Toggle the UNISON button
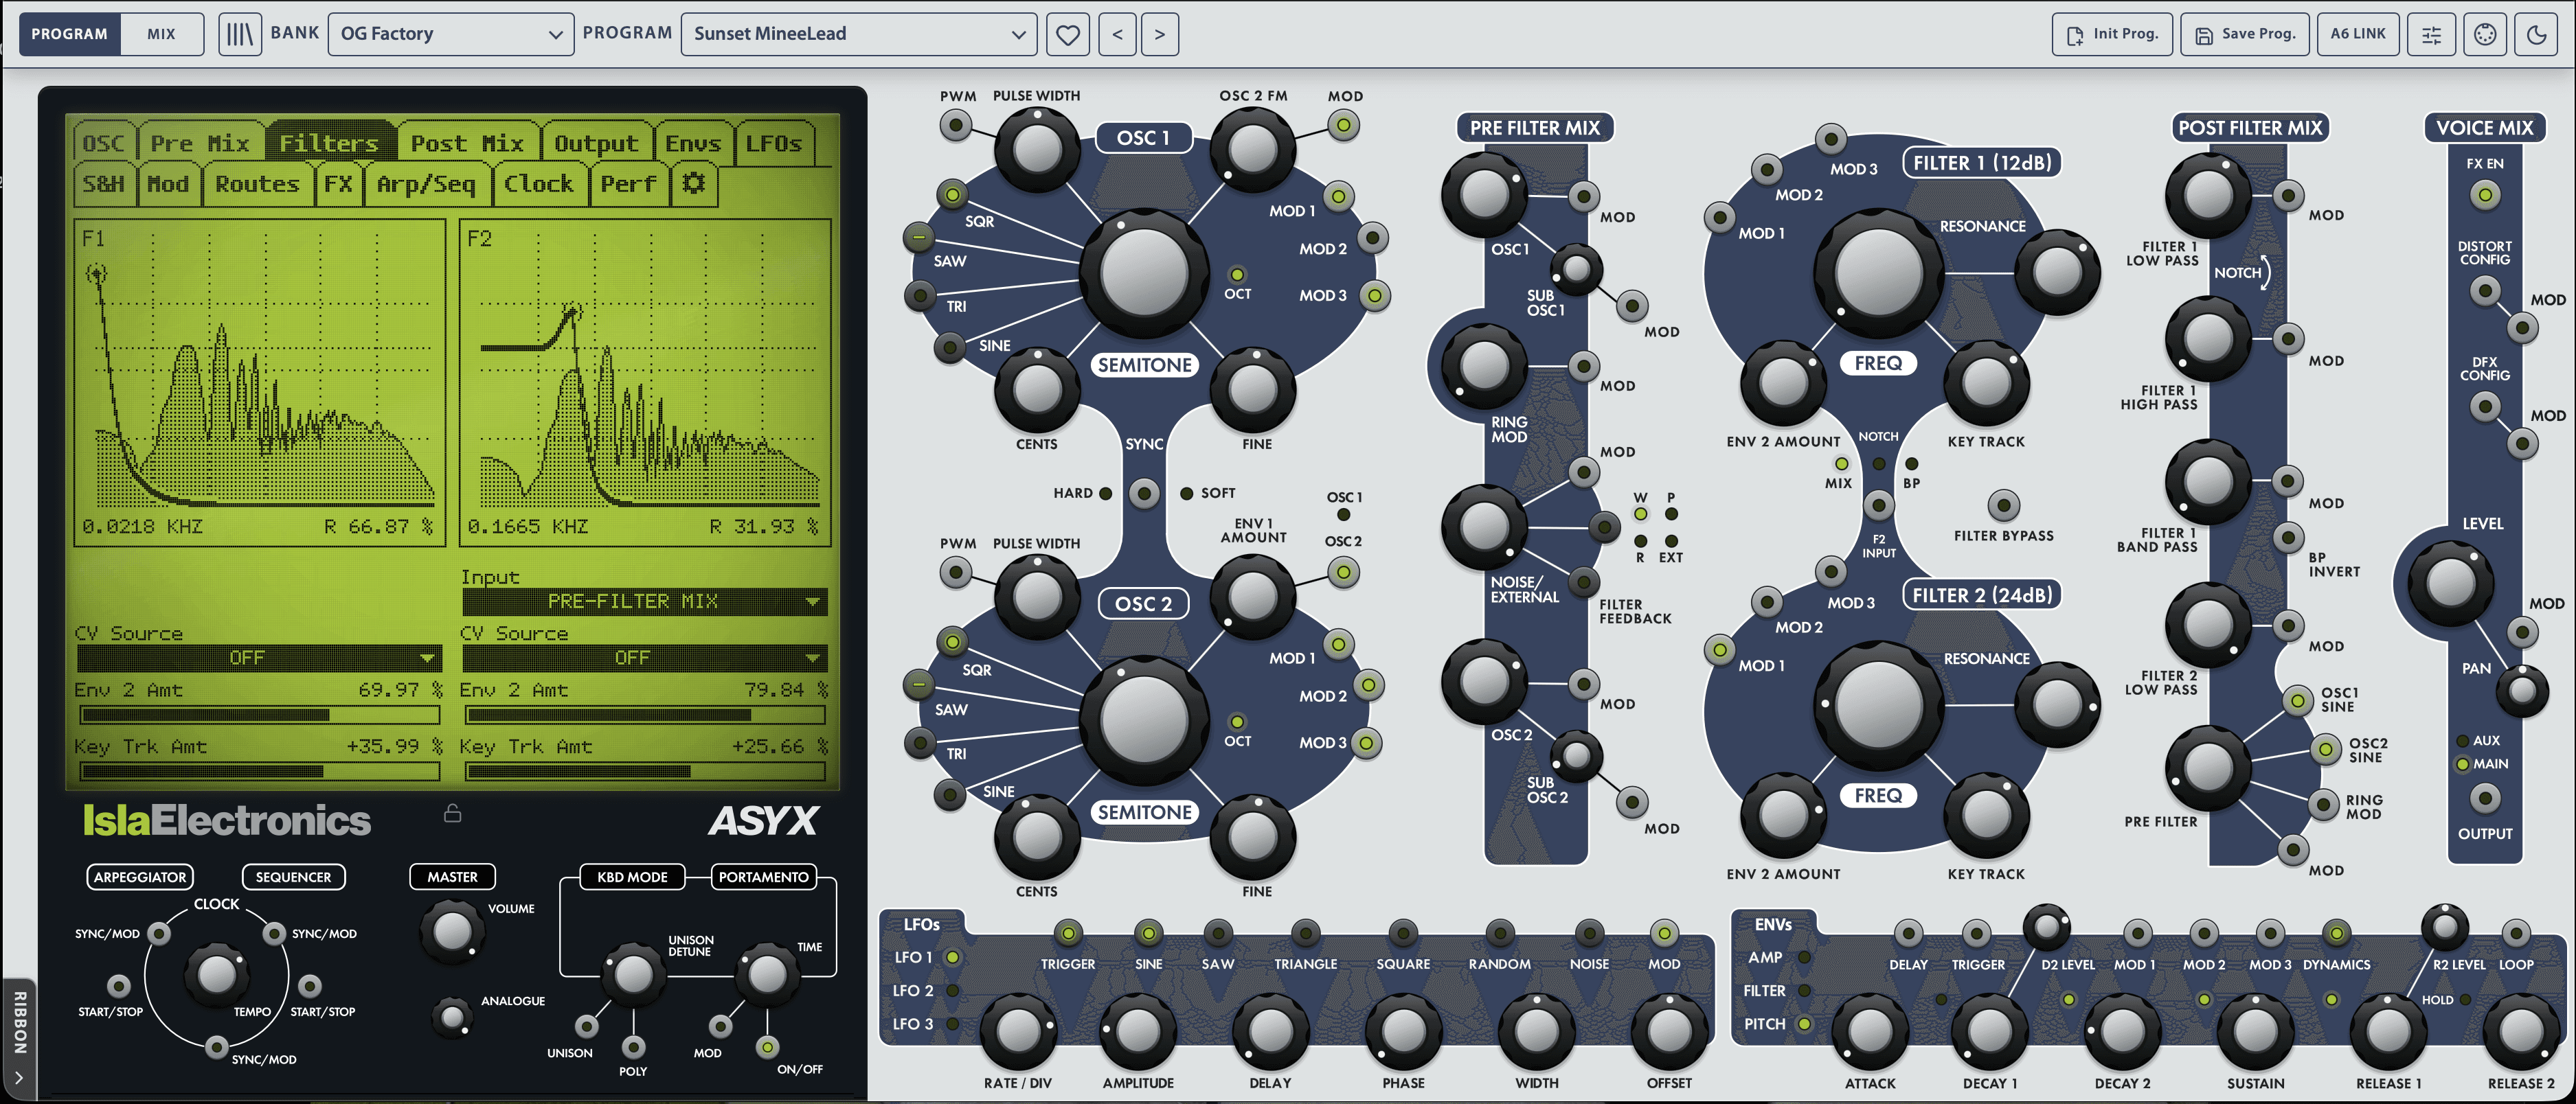 pos(587,1026)
